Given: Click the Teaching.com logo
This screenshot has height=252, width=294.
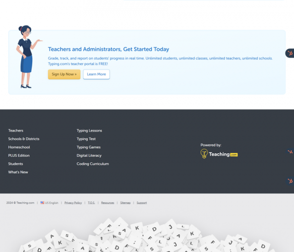Looking at the screenshot, I should pos(219,154).
